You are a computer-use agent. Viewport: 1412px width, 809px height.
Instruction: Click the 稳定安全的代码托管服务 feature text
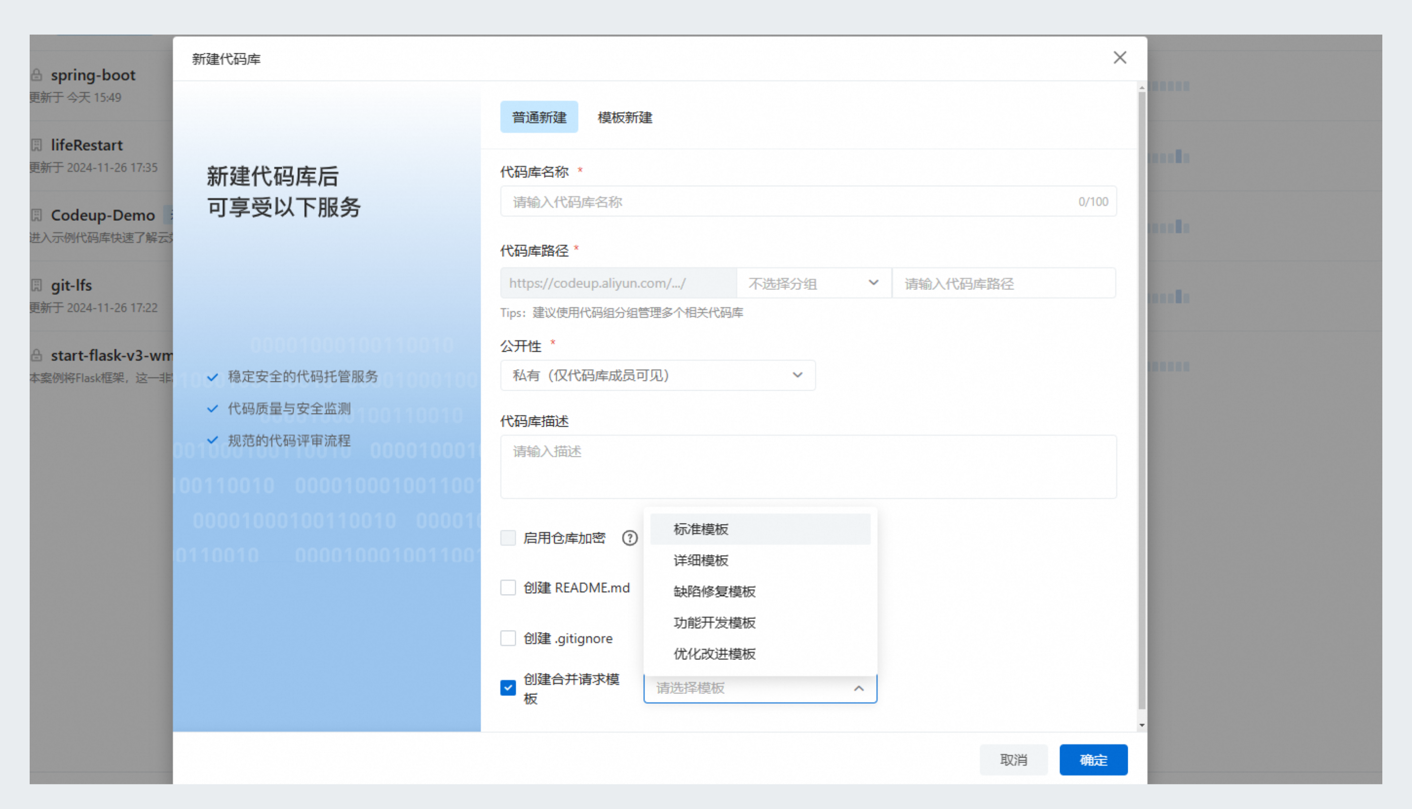[303, 376]
